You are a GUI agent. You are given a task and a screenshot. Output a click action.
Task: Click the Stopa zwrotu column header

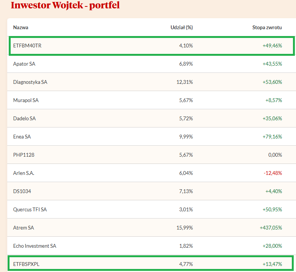click(x=267, y=27)
